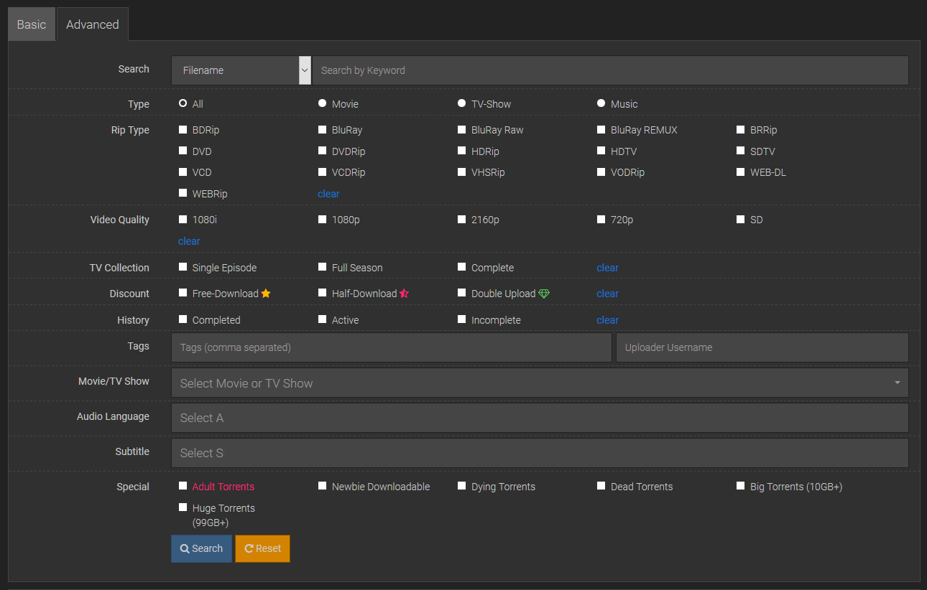Image resolution: width=927 pixels, height=590 pixels.
Task: Click the circular refresh icon on the Reset button
Action: tap(250, 548)
